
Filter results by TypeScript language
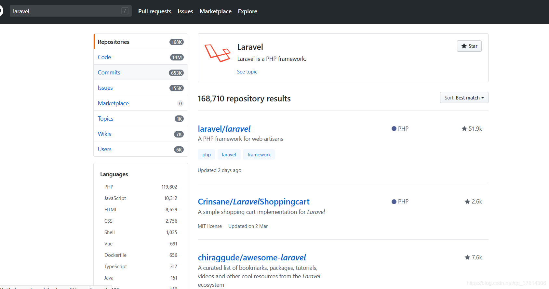pos(141,267)
